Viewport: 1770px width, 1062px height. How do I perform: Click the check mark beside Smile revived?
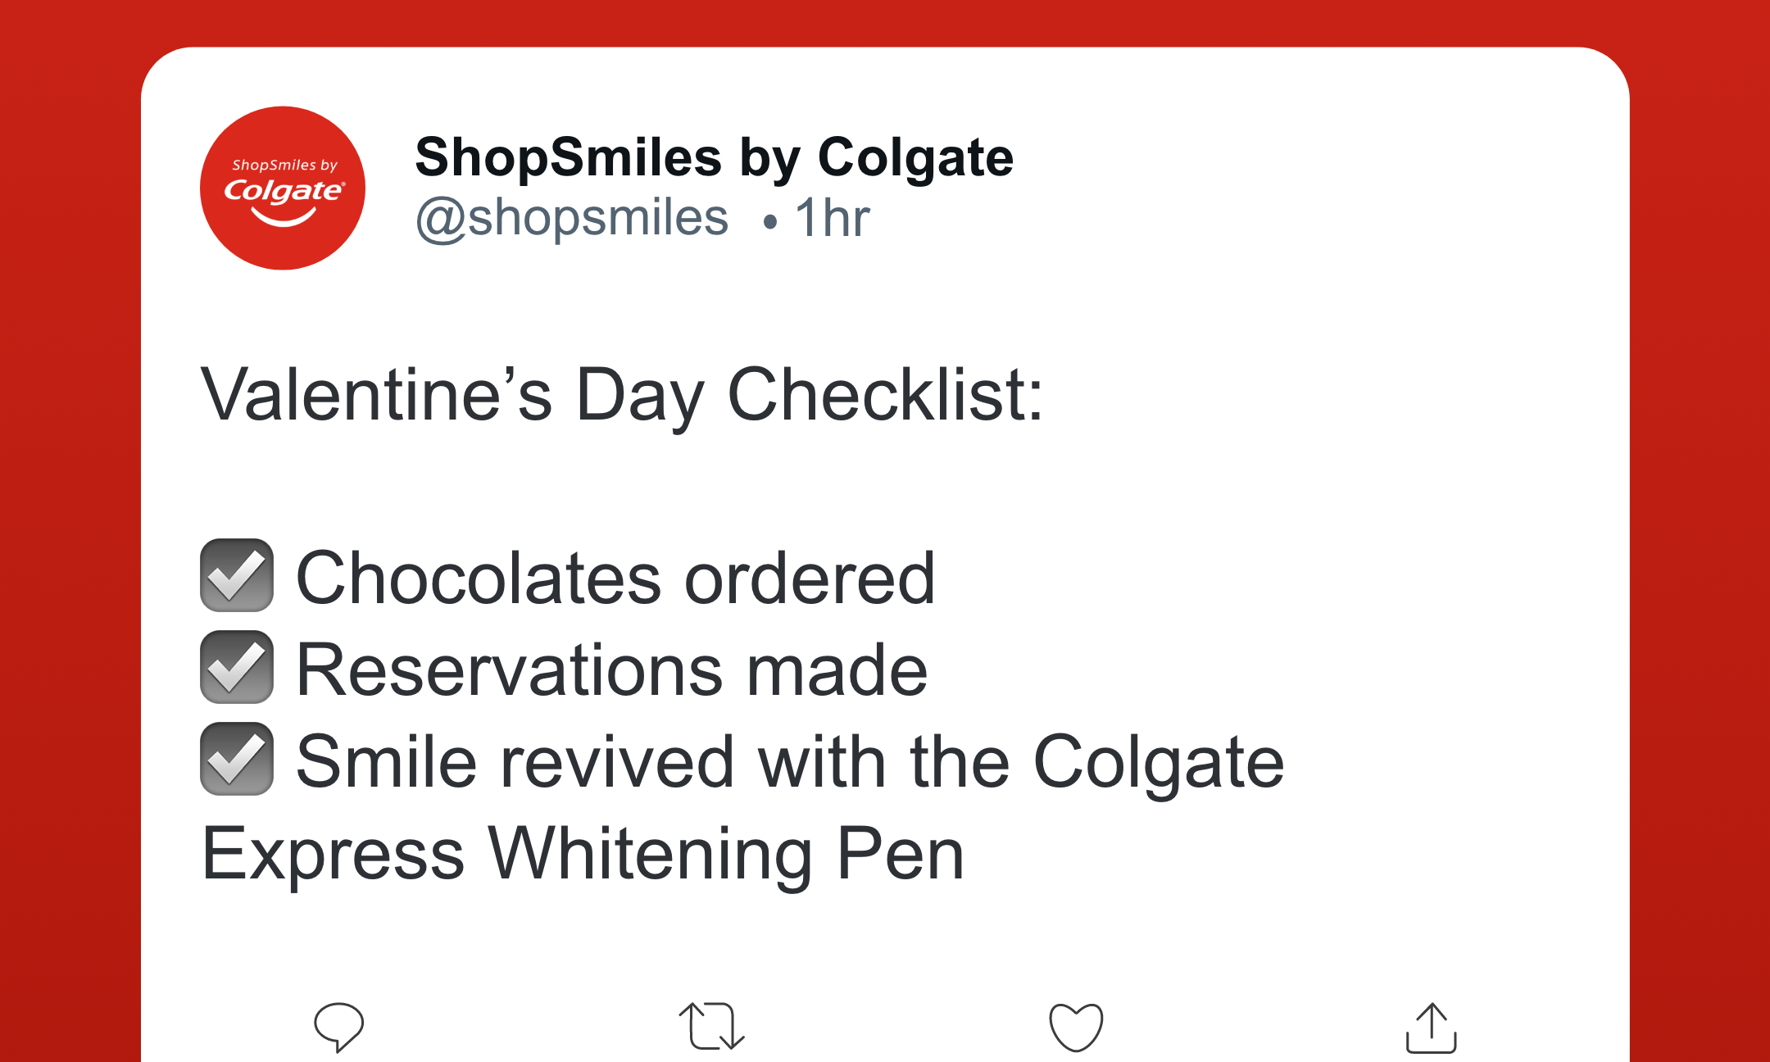(237, 759)
